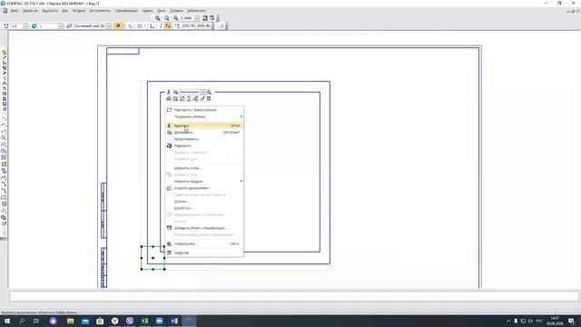
Task: Click the Y coordinate value field
Action: point(203,26)
